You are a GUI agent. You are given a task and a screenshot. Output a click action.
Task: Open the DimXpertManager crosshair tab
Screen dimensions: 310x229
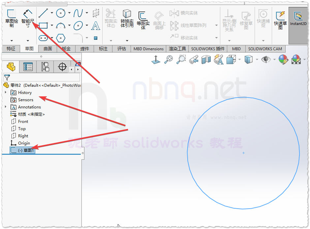62,67
